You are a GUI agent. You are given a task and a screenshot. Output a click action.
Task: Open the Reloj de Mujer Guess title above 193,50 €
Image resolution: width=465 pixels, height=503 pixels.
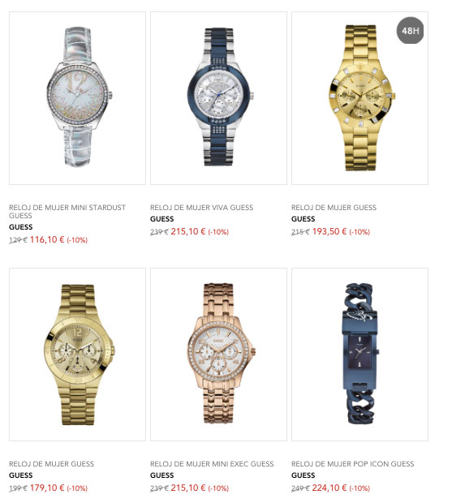[334, 208]
